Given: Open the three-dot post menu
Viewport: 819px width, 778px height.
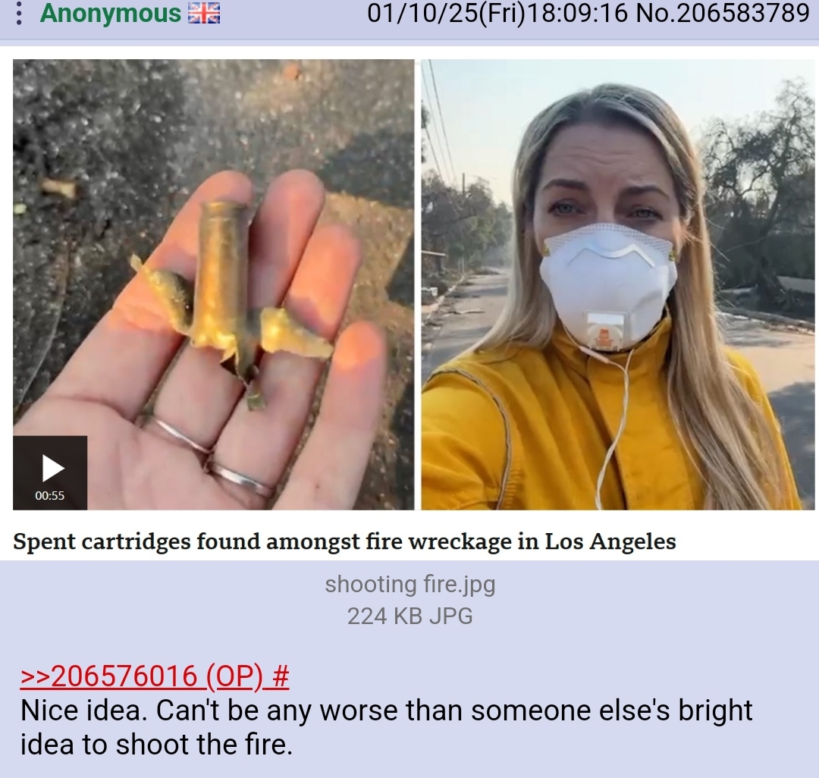Looking at the screenshot, I should coord(19,14).
